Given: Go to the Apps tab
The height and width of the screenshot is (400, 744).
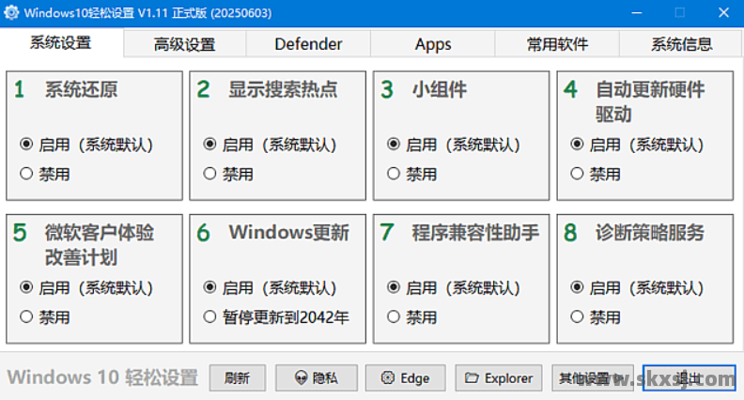Looking at the screenshot, I should [433, 44].
